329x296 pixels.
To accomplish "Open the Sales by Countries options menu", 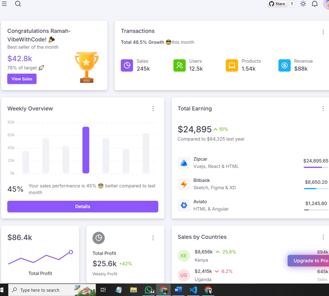I will [x=323, y=237].
